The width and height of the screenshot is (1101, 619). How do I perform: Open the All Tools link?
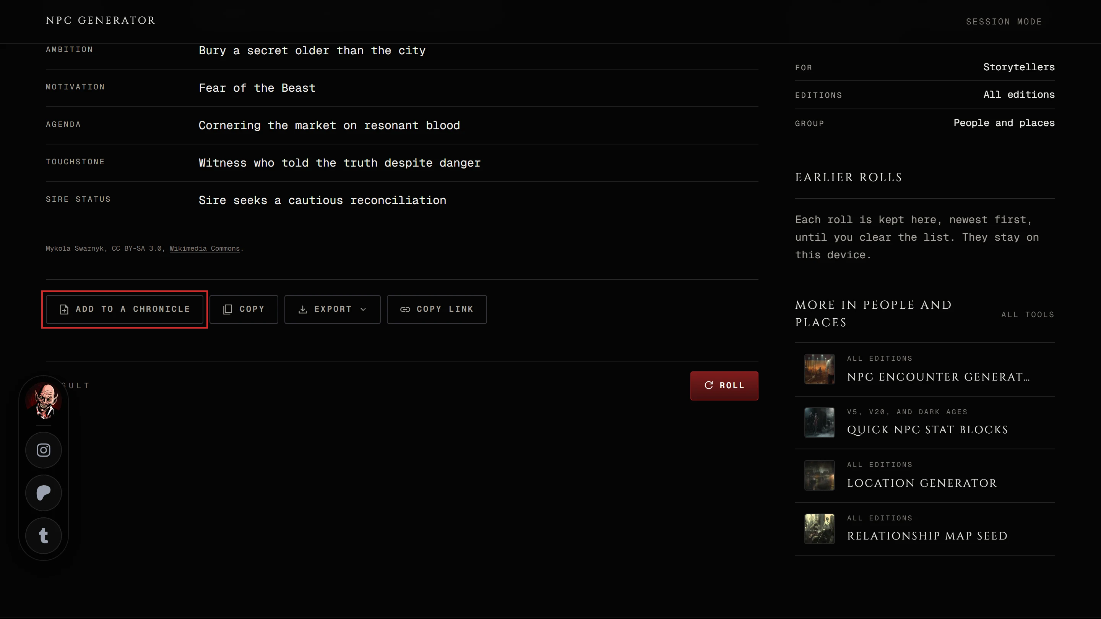coord(1028,314)
